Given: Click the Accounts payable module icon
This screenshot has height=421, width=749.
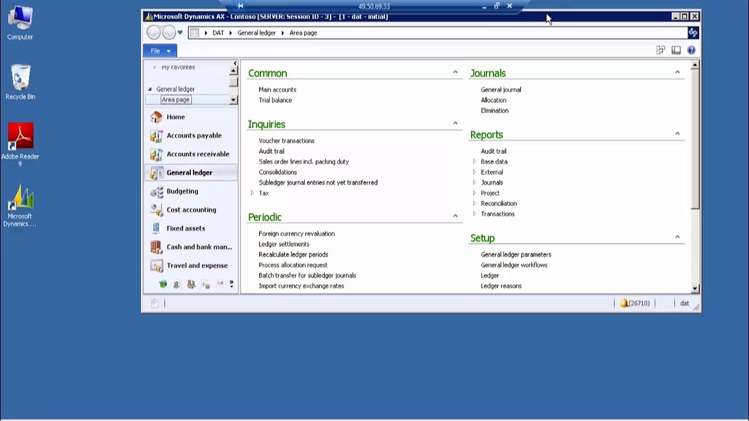Looking at the screenshot, I should click(x=156, y=136).
